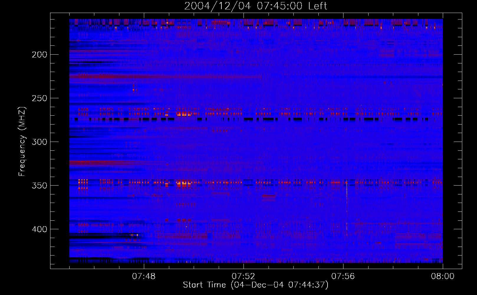Select the 400 frequency tick label
Image resolution: width=477 pixels, height=295 pixels.
pyautogui.click(x=40, y=229)
